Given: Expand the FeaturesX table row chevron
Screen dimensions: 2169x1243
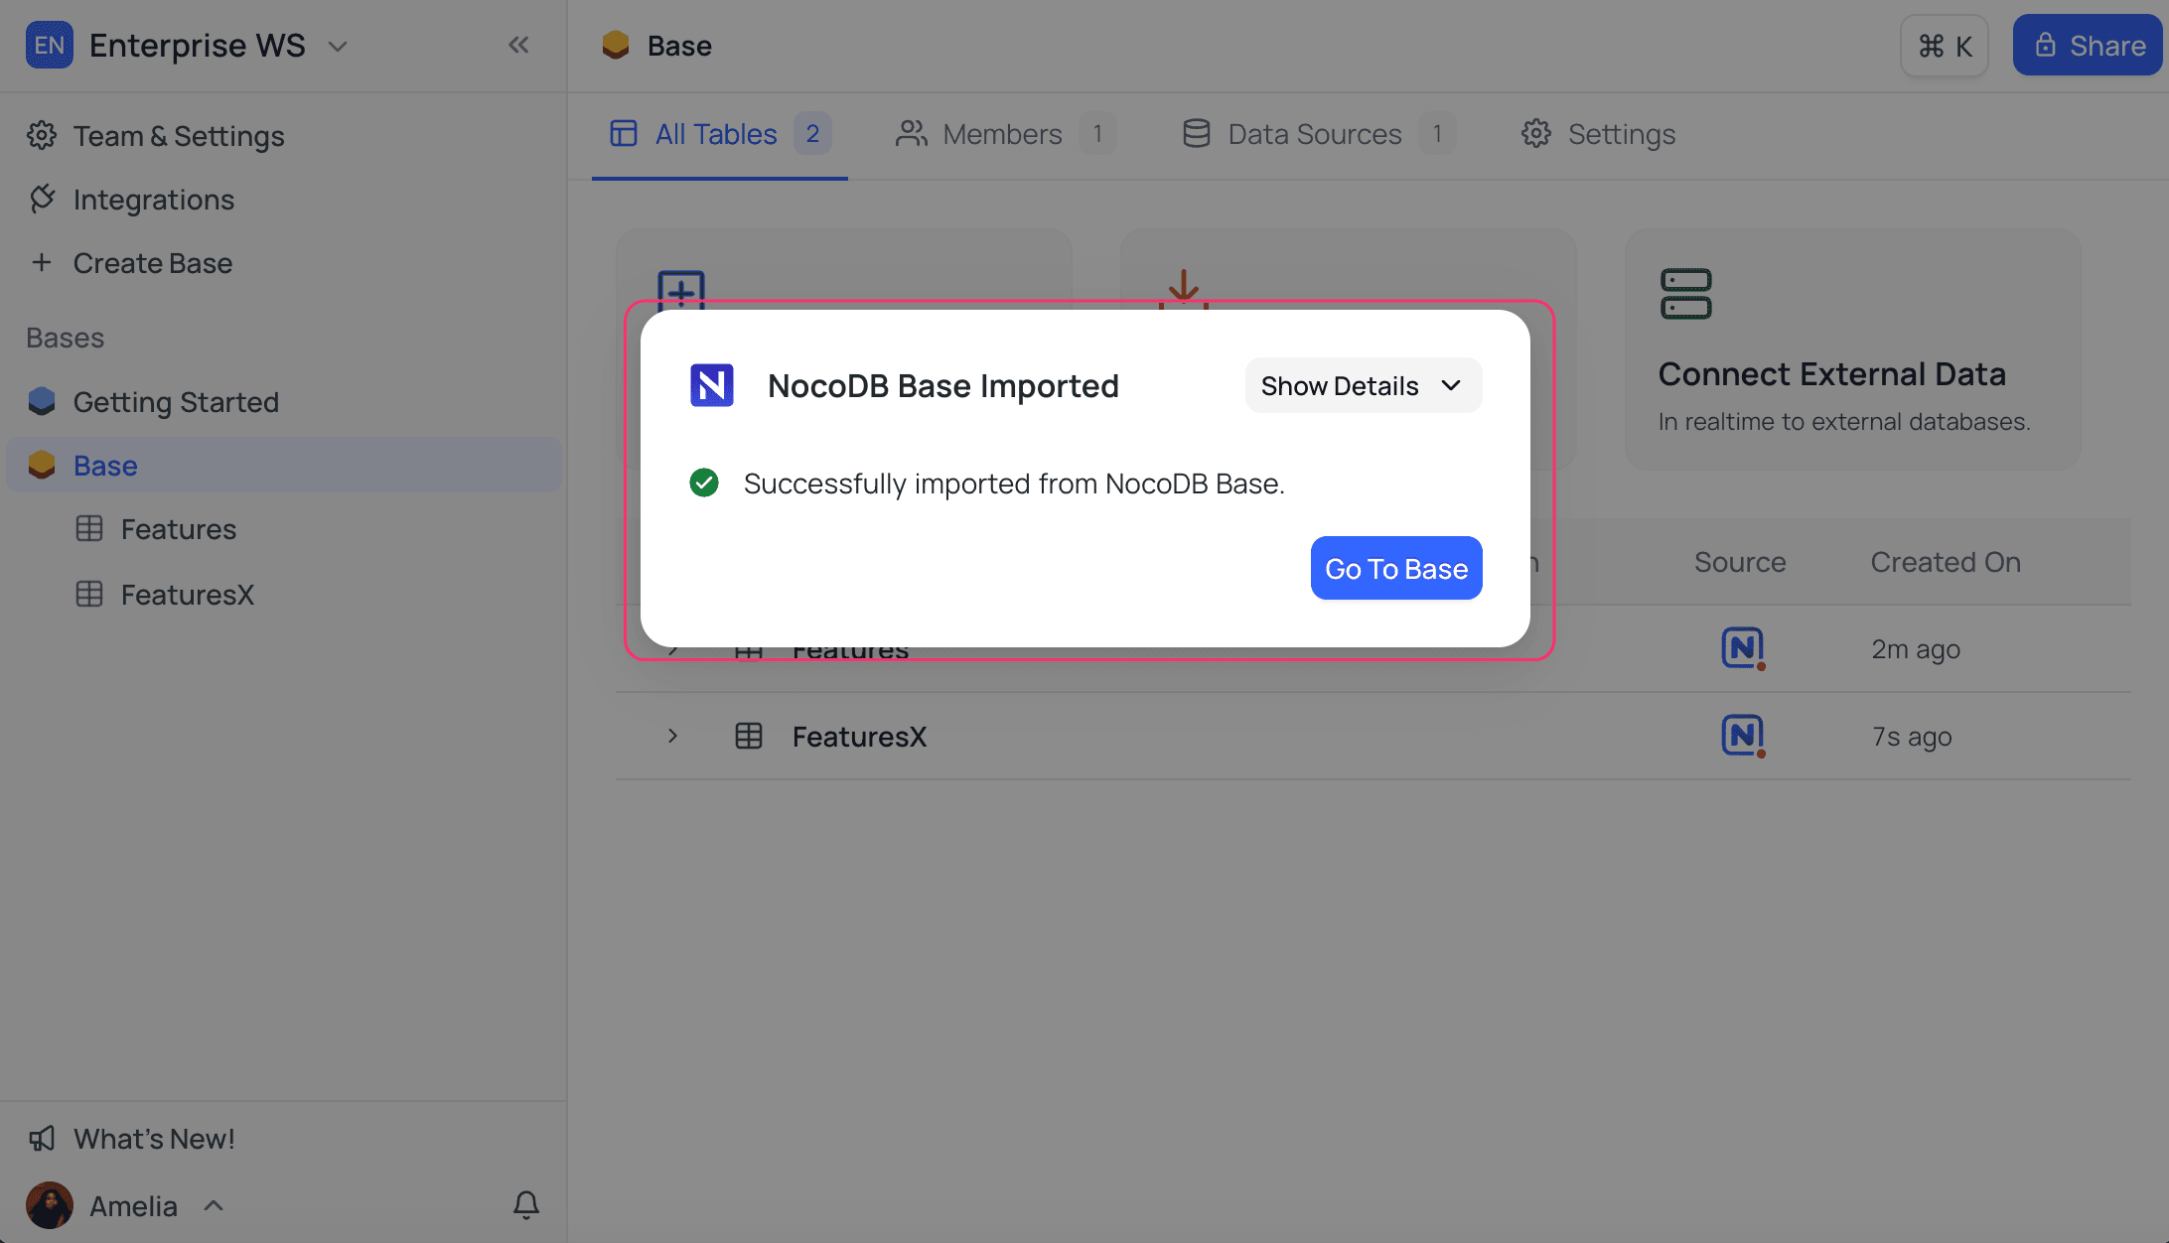Looking at the screenshot, I should pyautogui.click(x=672, y=736).
